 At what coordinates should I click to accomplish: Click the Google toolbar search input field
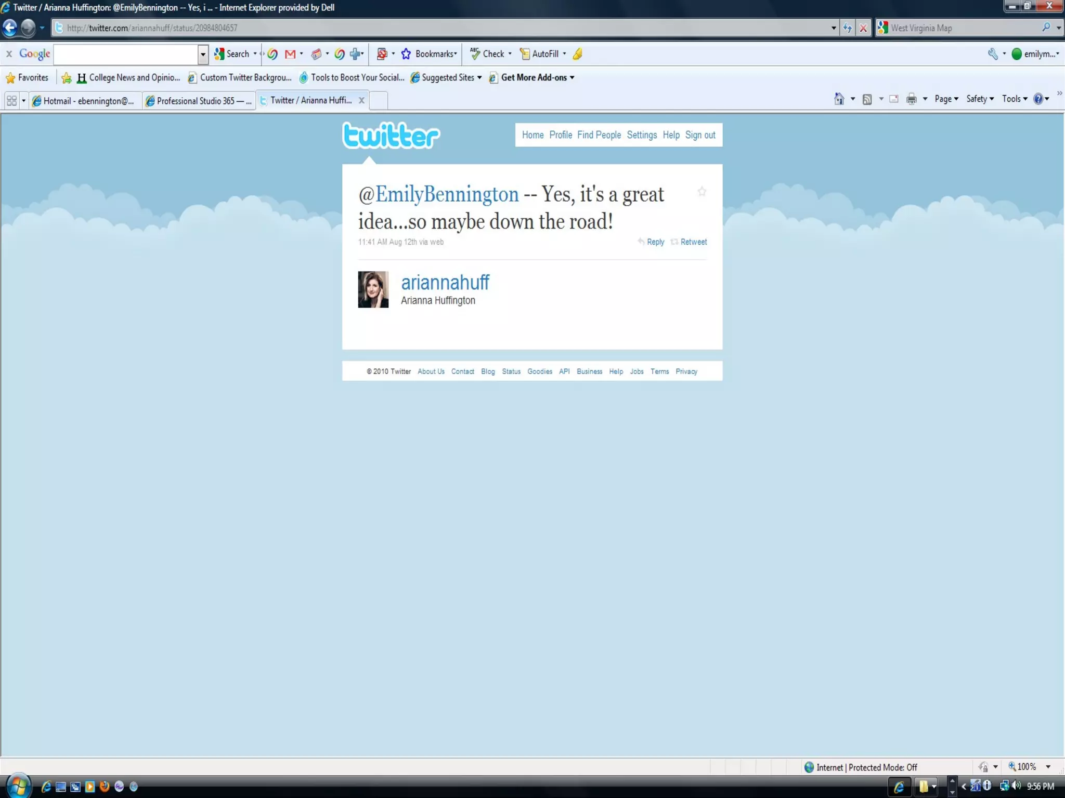[125, 54]
